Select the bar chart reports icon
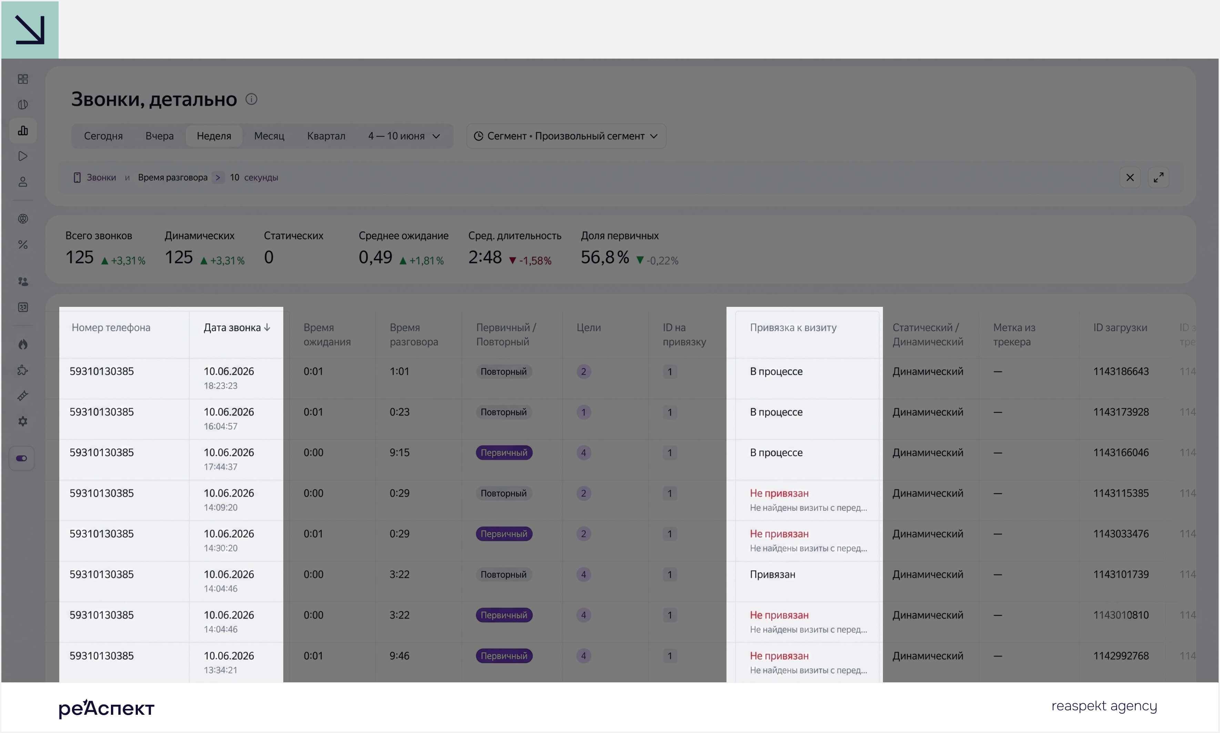The height and width of the screenshot is (733, 1220). 23,130
